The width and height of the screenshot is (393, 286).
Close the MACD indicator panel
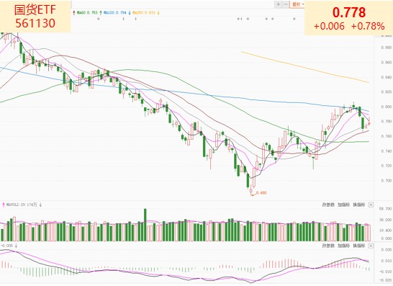(371, 246)
